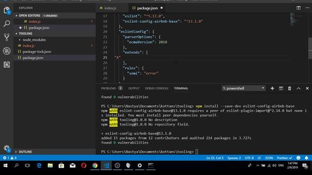Image resolution: width=312 pixels, height=175 pixels.
Task: Open package.json in Open Editors list
Action: point(55,28)
